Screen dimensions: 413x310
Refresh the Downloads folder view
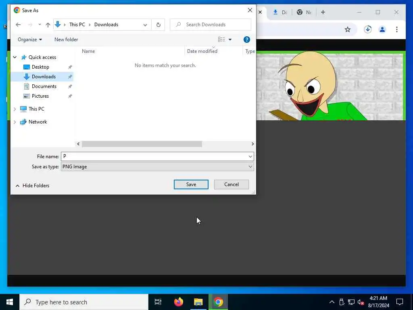(x=158, y=25)
